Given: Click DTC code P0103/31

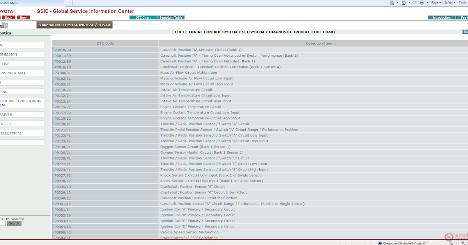Looking at the screenshot, I should [63, 84].
